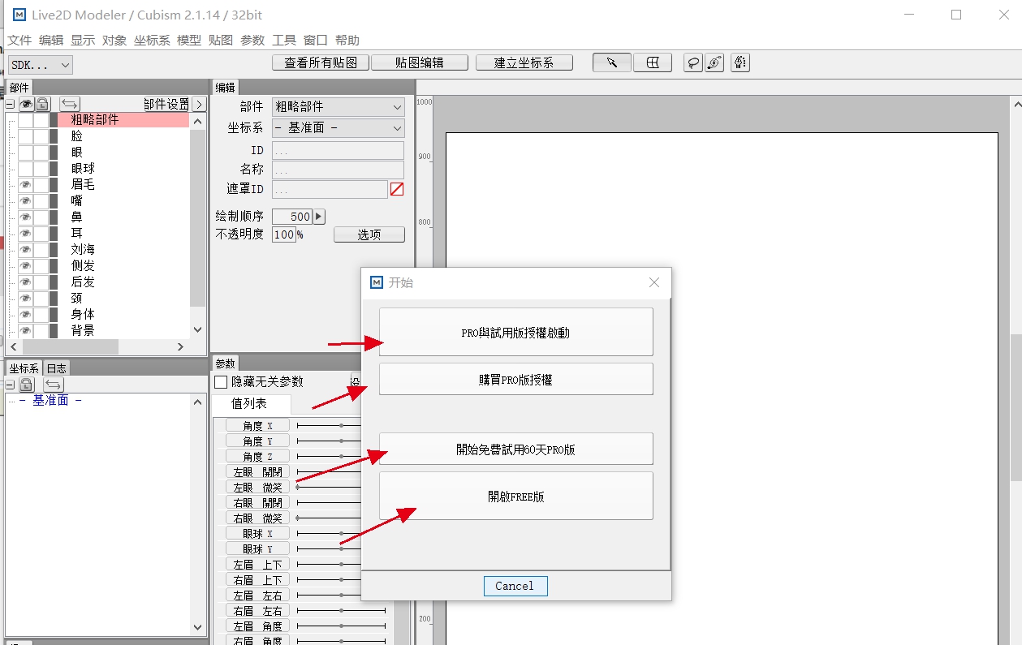Click the 開始免費試用60天PRO版 button
Viewport: 1022px width, 645px height.
coord(515,448)
